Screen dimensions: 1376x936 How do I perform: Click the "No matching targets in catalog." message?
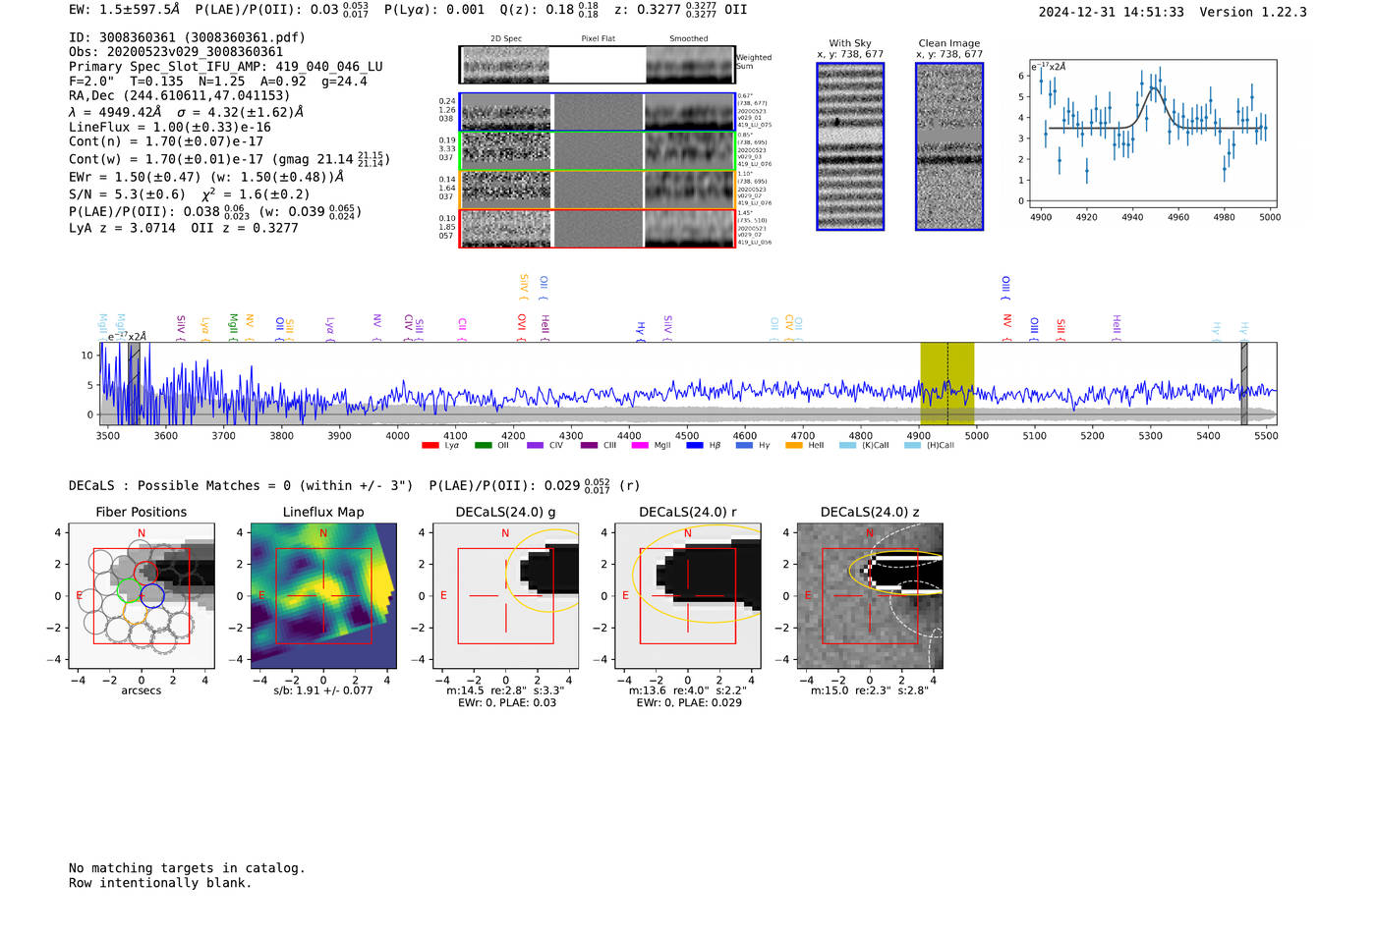(x=187, y=868)
